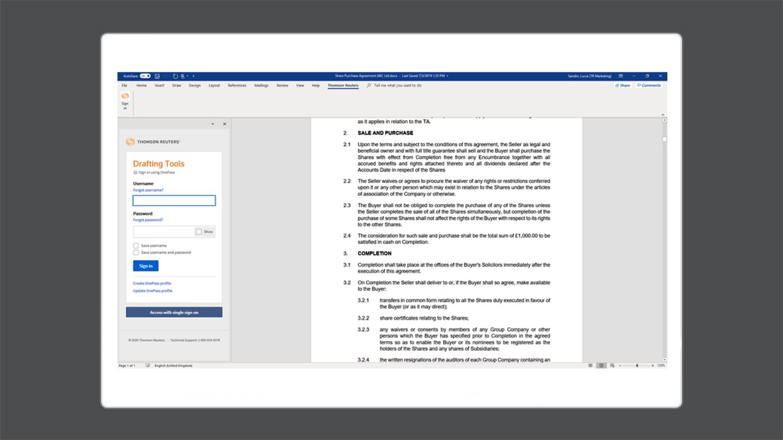Image resolution: width=783 pixels, height=440 pixels.
Task: Check Save username and password option
Action: [x=136, y=252]
